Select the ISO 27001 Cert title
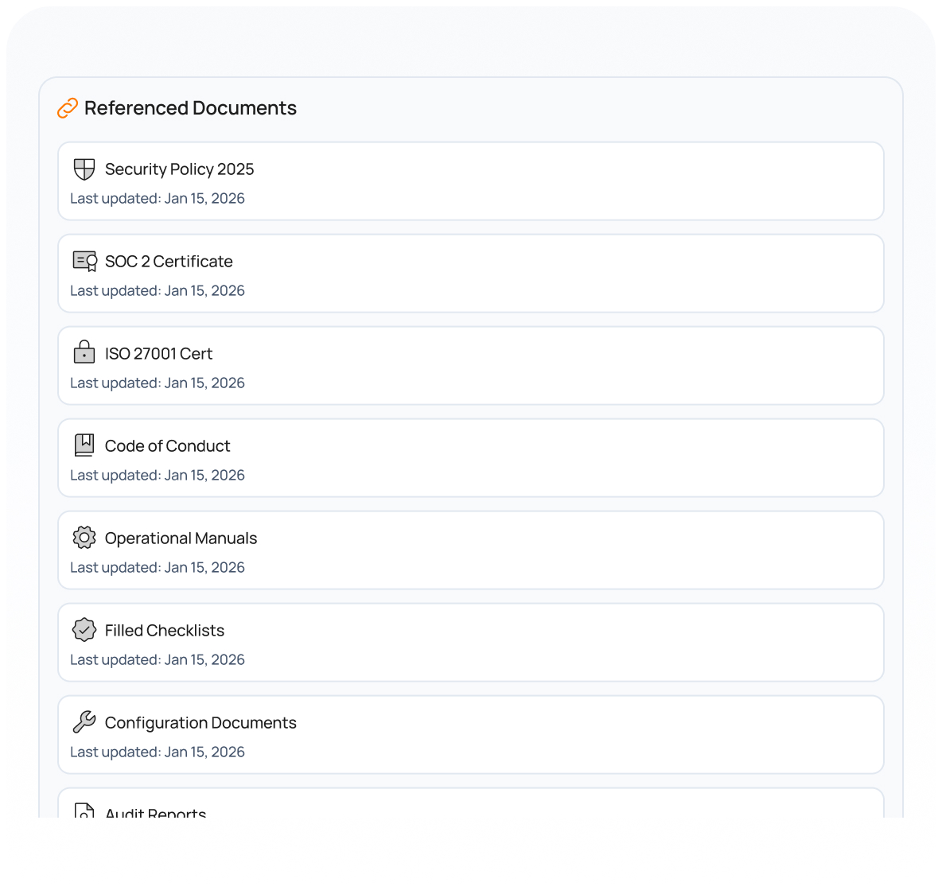Viewport: 942px width, 894px height. [x=158, y=354]
